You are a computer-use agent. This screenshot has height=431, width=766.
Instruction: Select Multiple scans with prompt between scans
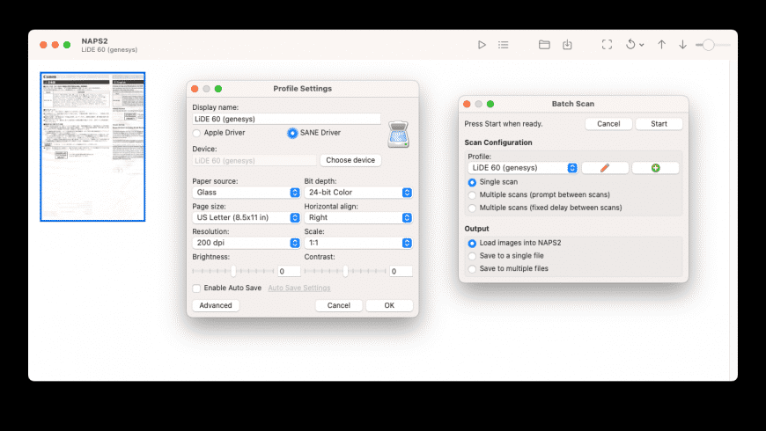pos(472,194)
